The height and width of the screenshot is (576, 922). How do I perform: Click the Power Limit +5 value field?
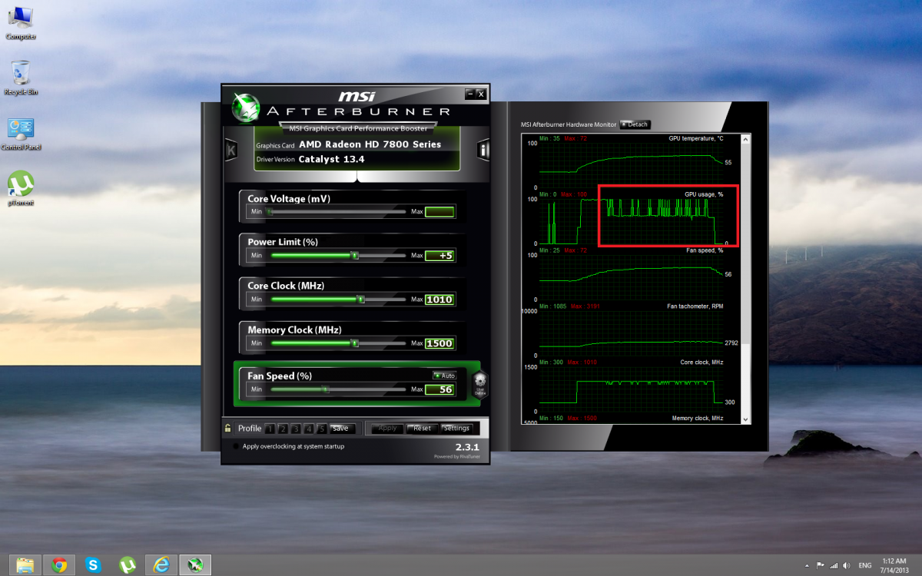(439, 256)
